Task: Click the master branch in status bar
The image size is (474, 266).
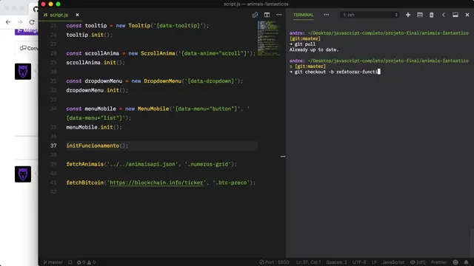Action: [x=53, y=262]
